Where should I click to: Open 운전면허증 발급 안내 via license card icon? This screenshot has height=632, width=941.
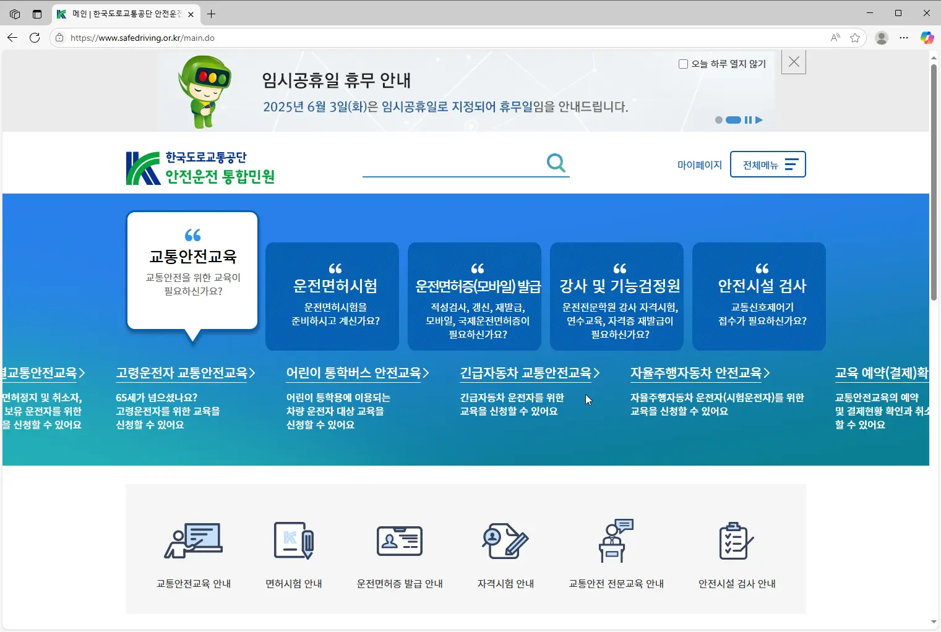399,541
